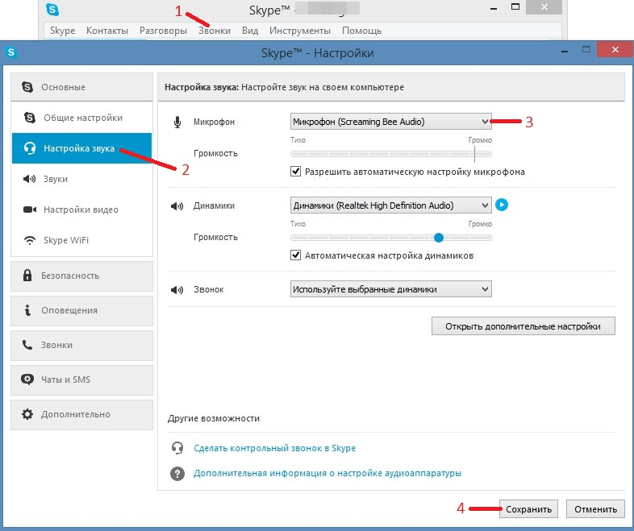634x531 pixels.
Task: Open the Дополнительно settings section
Action: point(81,415)
